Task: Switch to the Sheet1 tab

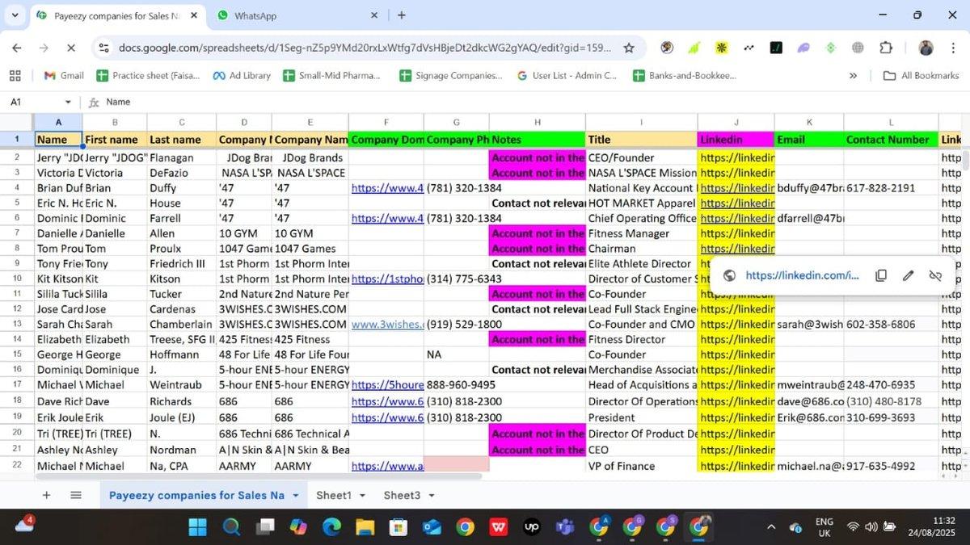Action: 334,495
